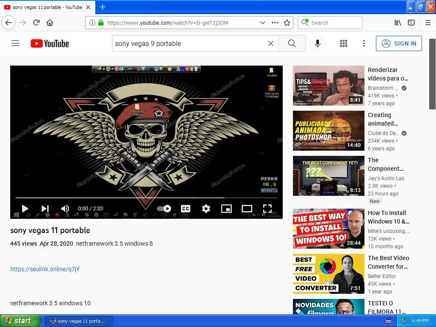This screenshot has width=436, height=327.
Task: Open the Renderizar vídeos thumbnail
Action: [328, 86]
